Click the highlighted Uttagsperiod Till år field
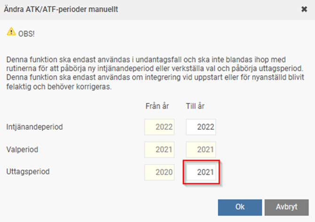This screenshot has width=315, height=222. (x=201, y=172)
